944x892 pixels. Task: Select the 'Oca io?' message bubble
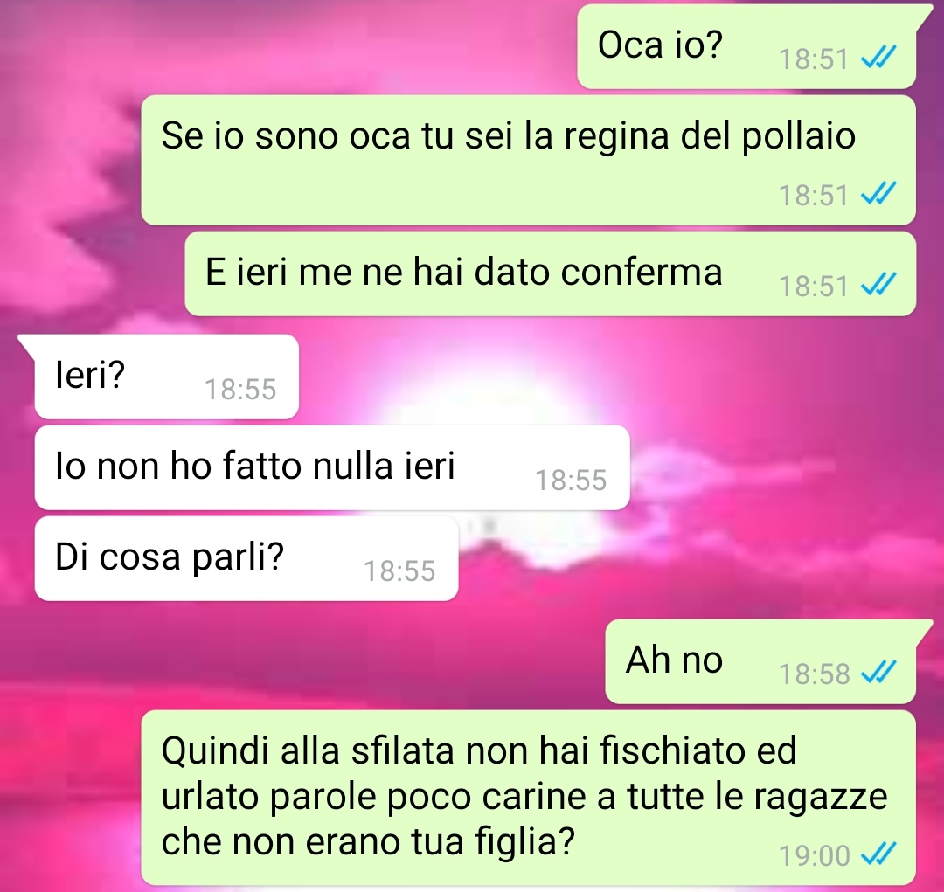click(x=746, y=46)
